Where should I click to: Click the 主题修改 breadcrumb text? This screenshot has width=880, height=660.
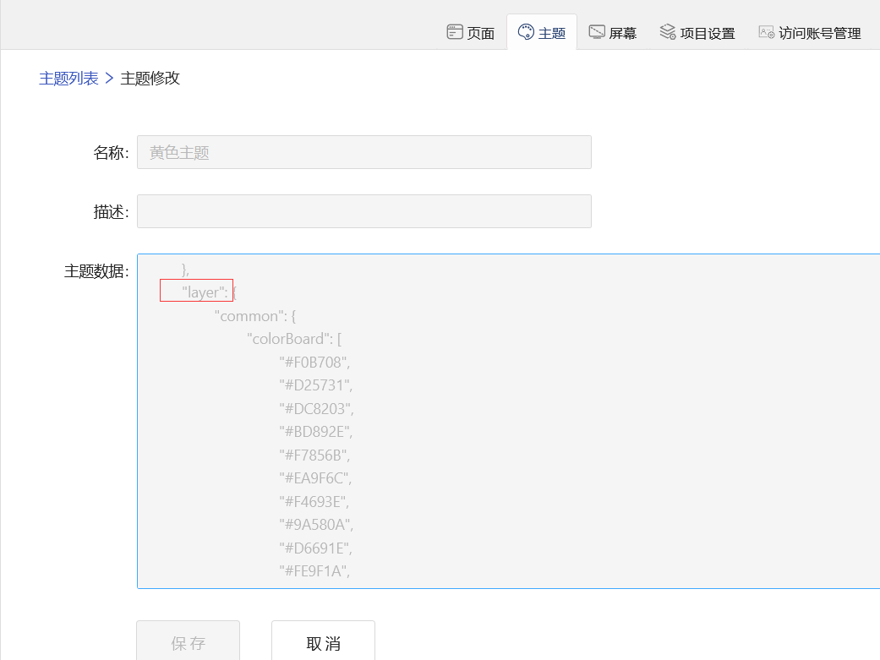150,79
